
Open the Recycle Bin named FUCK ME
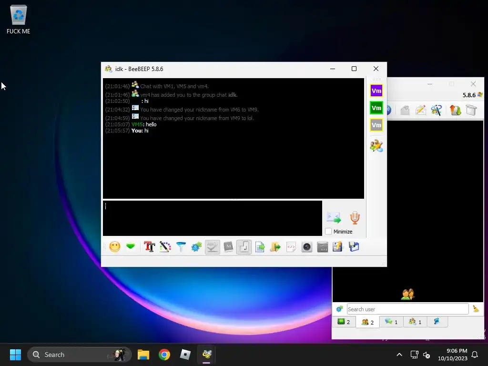pos(19,20)
